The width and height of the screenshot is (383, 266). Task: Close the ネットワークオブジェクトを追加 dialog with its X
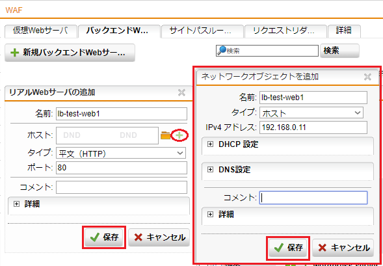(x=367, y=77)
